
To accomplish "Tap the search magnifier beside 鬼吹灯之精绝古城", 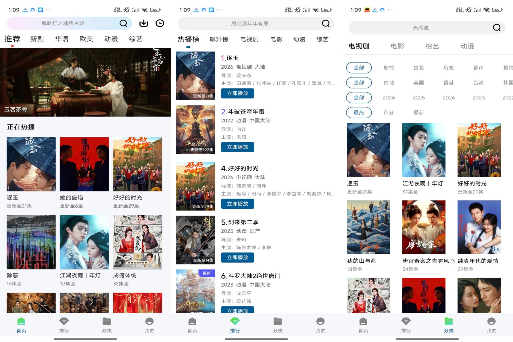I will pos(123,23).
